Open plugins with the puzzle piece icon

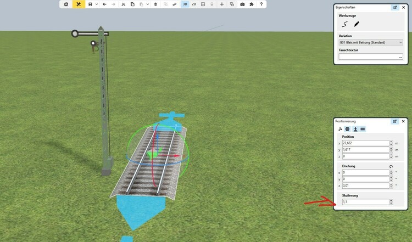252,4
